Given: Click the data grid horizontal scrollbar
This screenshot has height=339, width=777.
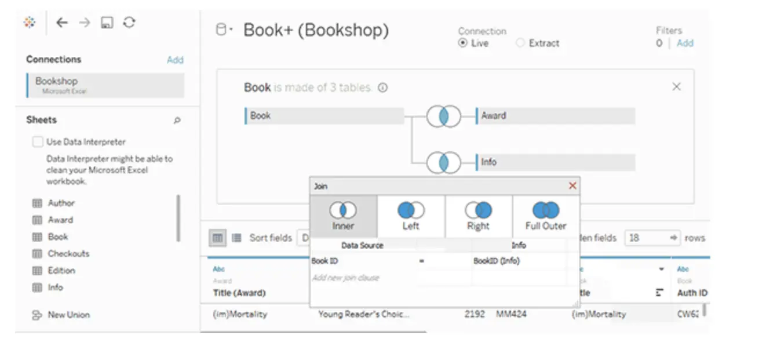Looking at the screenshot, I should [313, 333].
